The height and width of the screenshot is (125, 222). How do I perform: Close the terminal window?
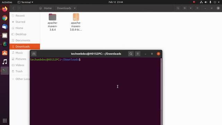[159, 54]
